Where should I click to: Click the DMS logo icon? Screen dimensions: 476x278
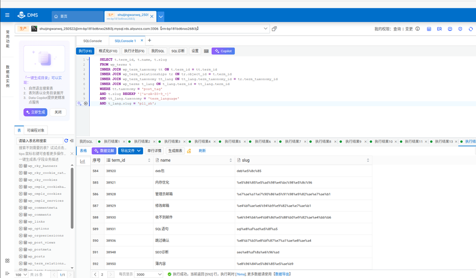click(x=21, y=15)
